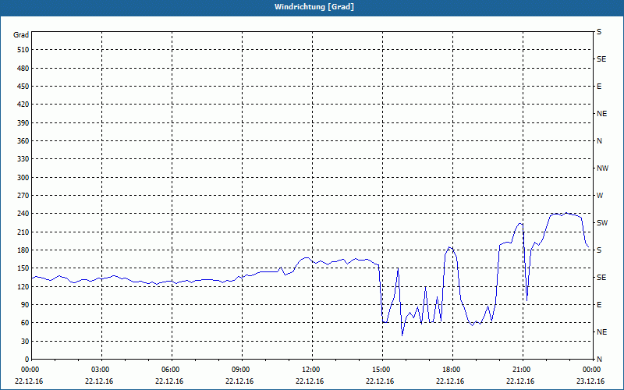Select the 210 value on the degree axis

pyautogui.click(x=23, y=232)
